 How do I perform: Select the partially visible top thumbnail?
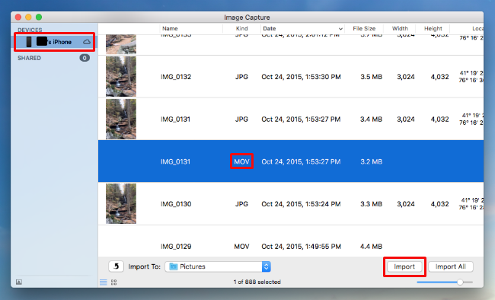tap(121, 44)
